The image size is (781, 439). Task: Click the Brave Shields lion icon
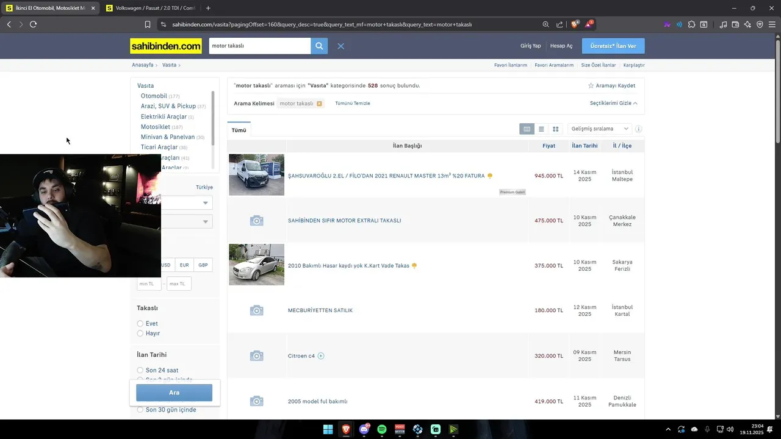pyautogui.click(x=575, y=24)
